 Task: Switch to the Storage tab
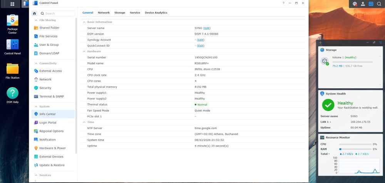tap(120, 13)
